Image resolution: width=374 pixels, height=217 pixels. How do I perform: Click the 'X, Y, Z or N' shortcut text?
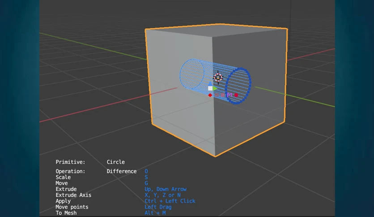tap(162, 195)
